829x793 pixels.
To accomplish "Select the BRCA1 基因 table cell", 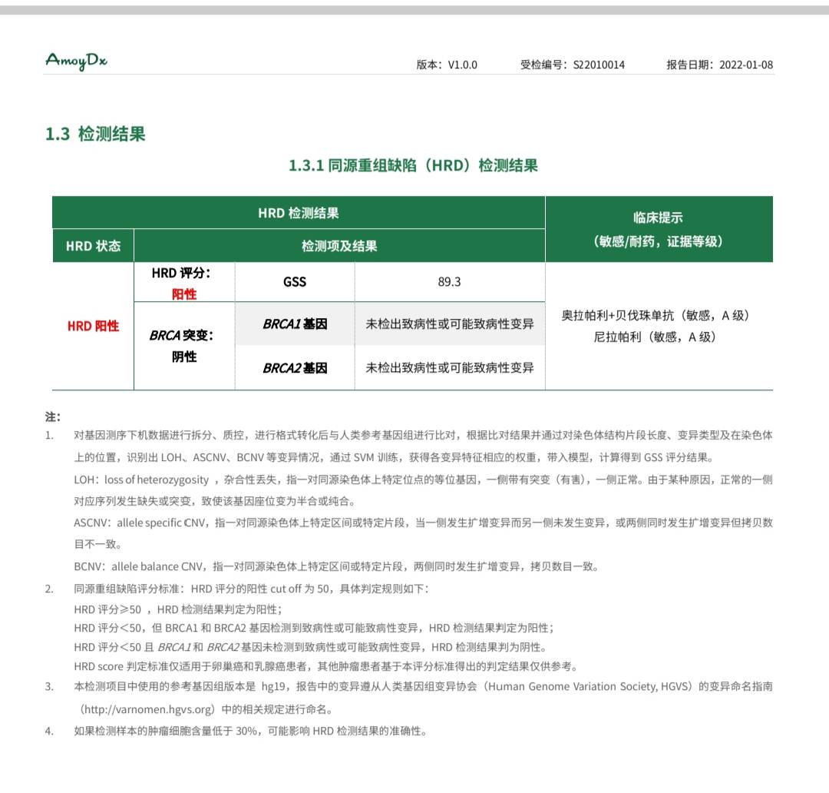I will (294, 324).
